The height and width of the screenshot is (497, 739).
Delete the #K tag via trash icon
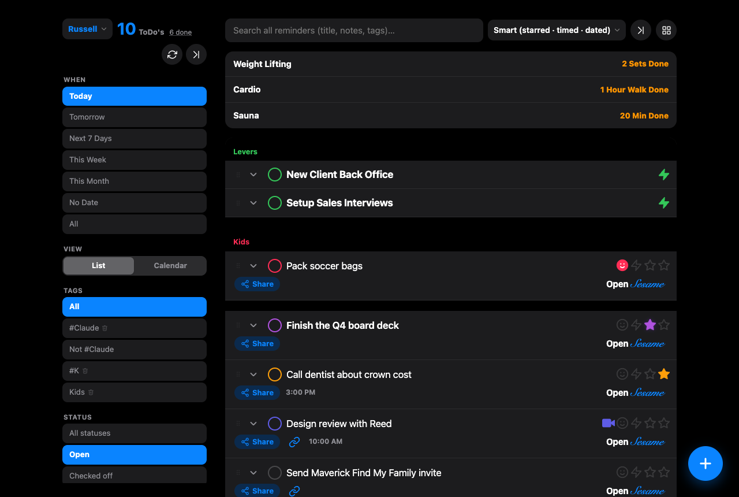coord(85,370)
